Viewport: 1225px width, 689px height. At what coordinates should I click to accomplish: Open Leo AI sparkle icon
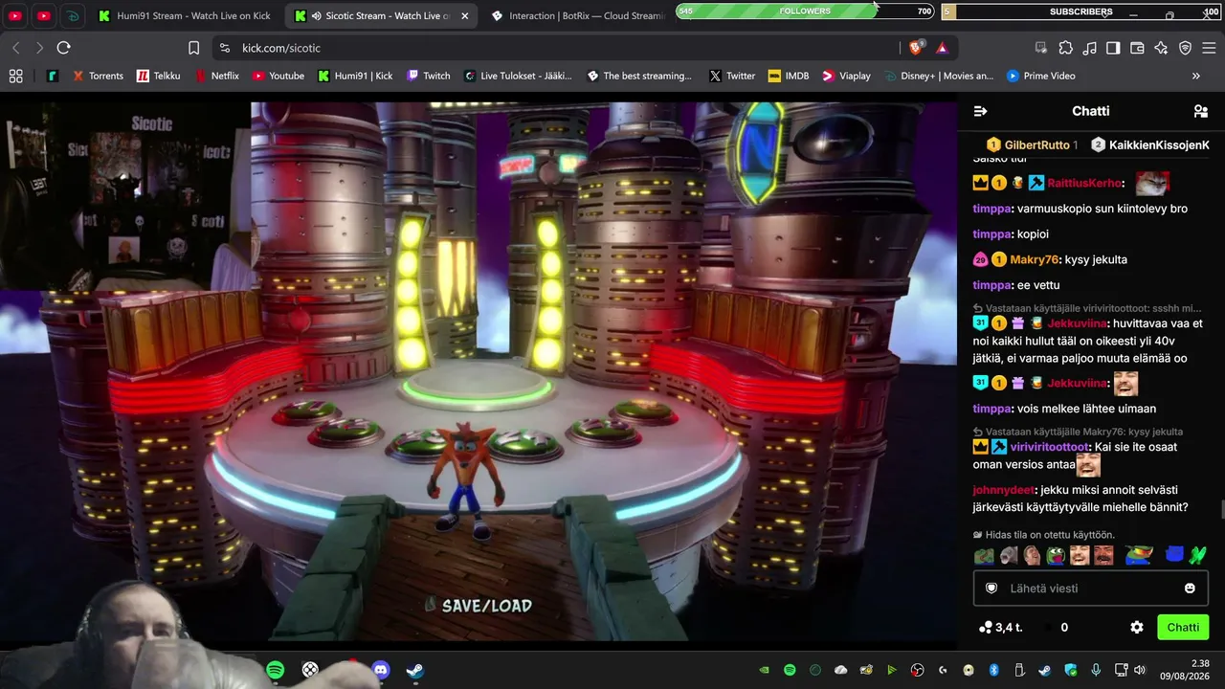tap(1161, 48)
